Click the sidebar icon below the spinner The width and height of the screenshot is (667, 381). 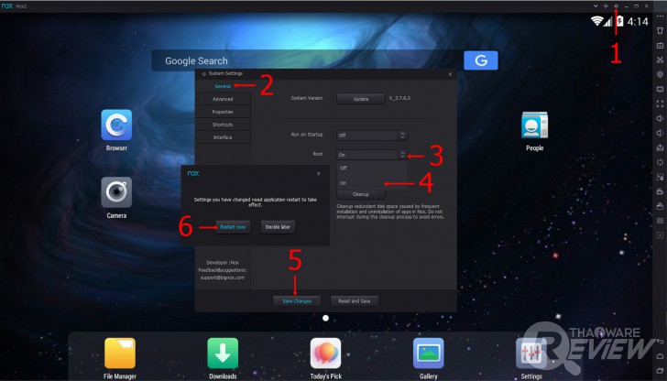click(x=660, y=177)
